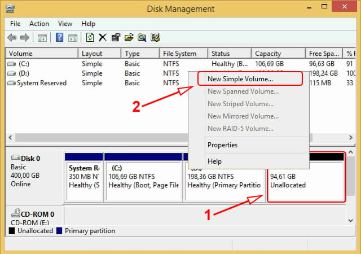Screen dimensions: 361x254
Task: Click the CD-ROM (E:) label
Action: (x=30, y=222)
